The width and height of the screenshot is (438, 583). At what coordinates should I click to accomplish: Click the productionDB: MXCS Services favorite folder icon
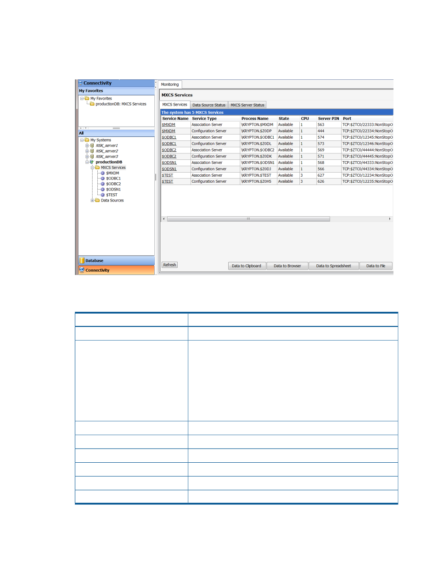click(92, 104)
